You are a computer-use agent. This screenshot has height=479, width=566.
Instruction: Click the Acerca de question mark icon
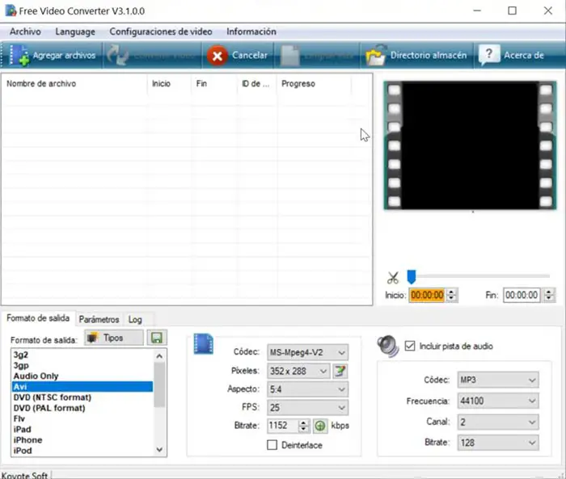coord(488,55)
